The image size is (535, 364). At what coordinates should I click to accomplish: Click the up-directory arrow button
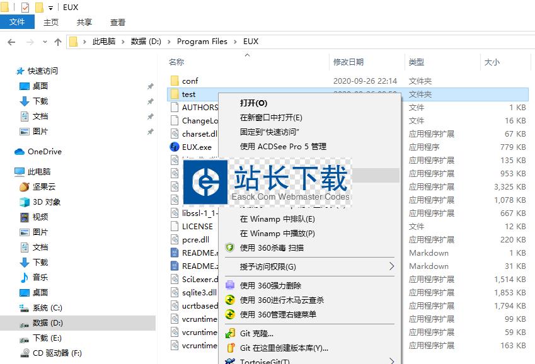point(58,42)
